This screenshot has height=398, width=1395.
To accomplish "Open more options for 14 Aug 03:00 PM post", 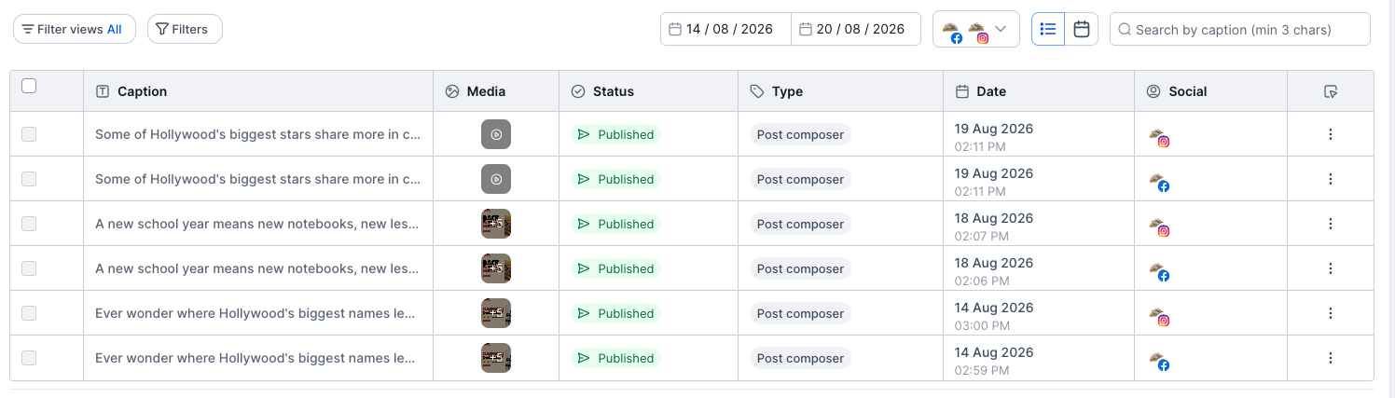I will point(1331,313).
